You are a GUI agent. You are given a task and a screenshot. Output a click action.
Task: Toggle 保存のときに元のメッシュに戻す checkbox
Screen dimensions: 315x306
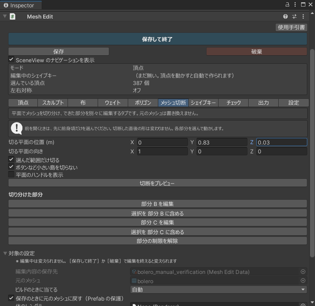11,298
